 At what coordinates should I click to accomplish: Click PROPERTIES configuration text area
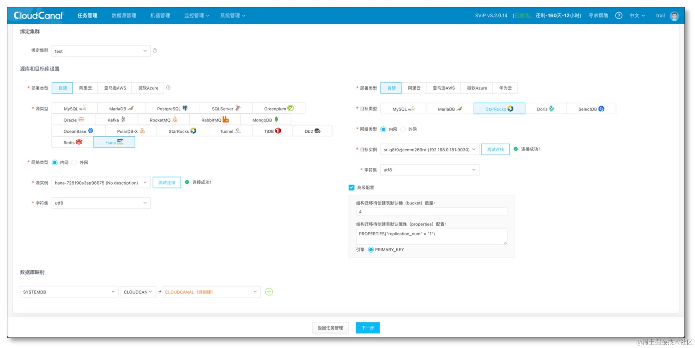pyautogui.click(x=432, y=237)
